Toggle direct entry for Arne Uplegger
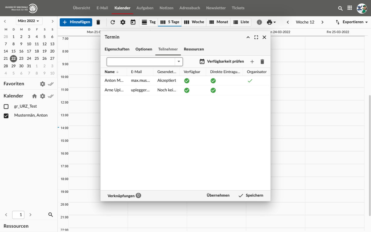 click(x=213, y=90)
